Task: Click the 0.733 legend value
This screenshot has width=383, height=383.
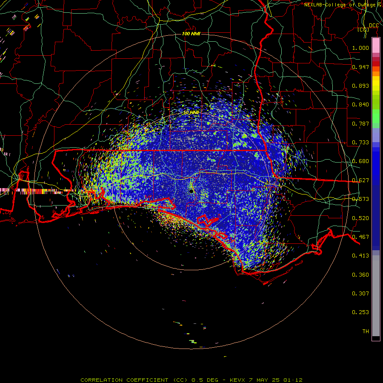Action: point(360,143)
